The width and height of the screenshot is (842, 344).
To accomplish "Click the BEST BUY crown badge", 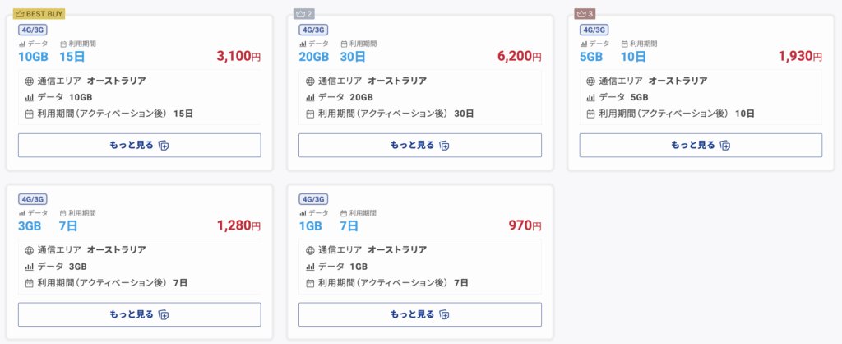I will (x=39, y=13).
